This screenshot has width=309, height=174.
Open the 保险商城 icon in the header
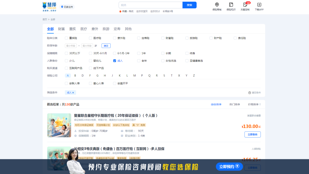click(x=217, y=4)
